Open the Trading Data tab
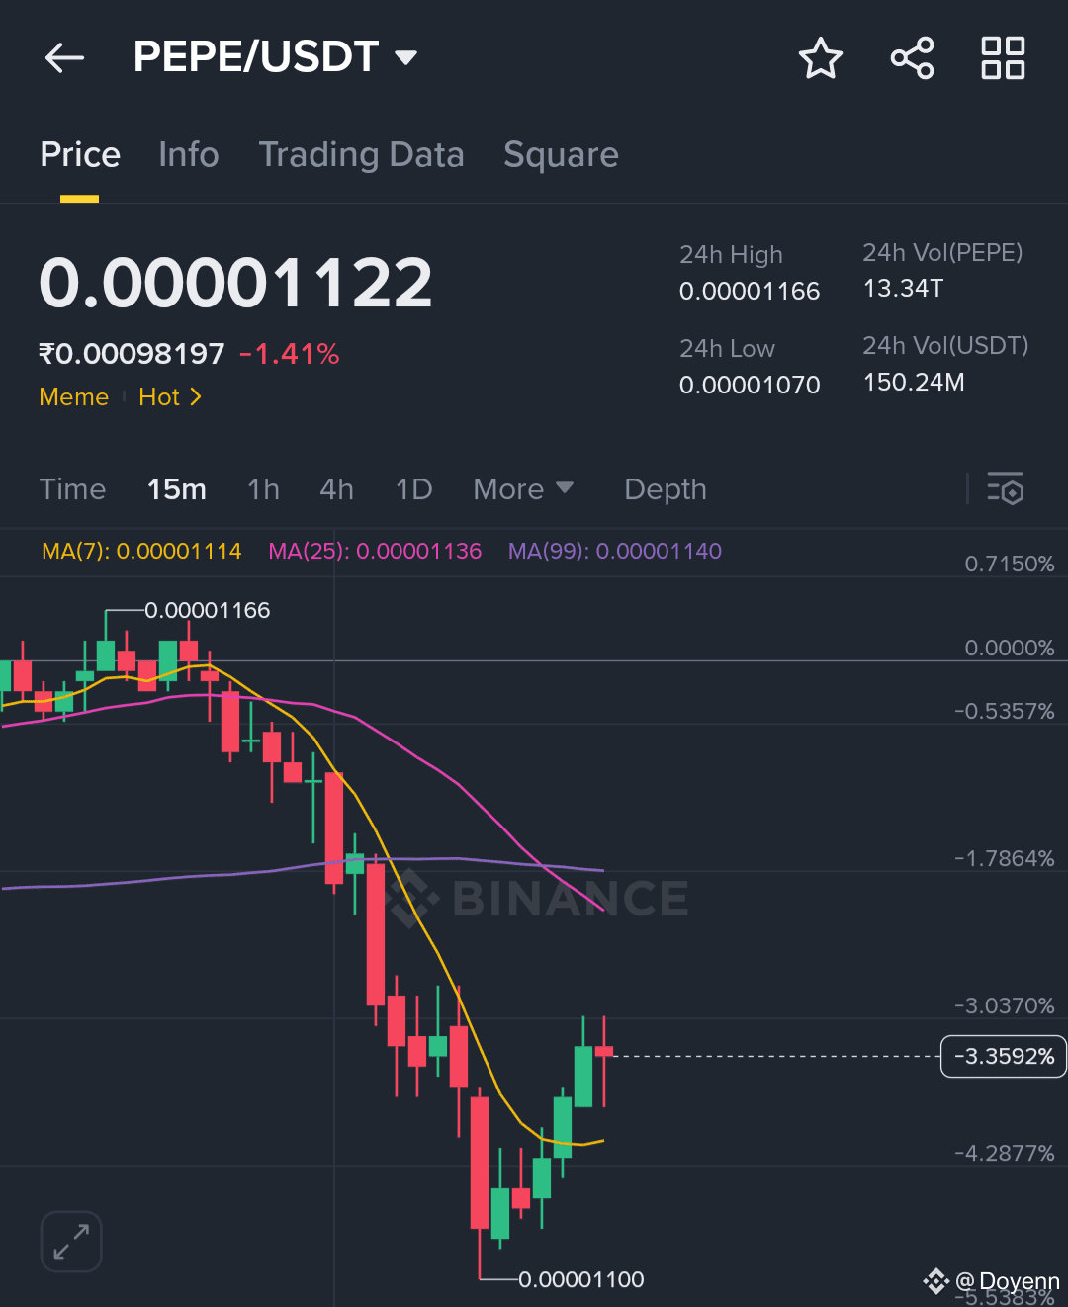The image size is (1068, 1307). tap(361, 155)
